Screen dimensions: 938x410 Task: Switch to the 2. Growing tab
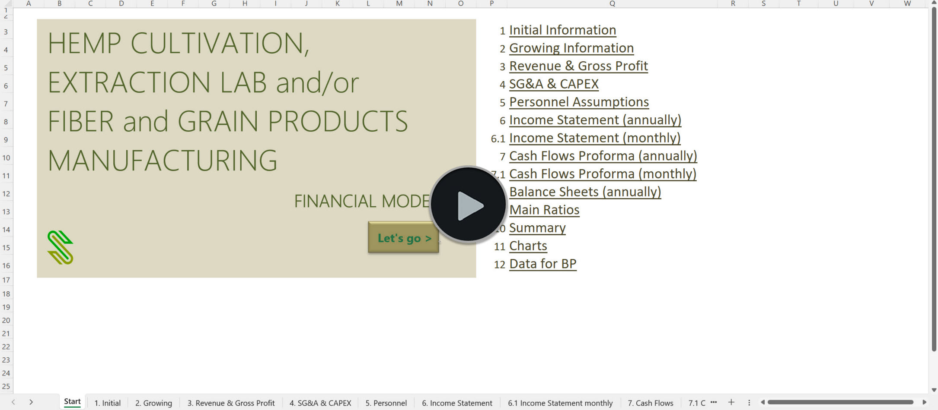(153, 403)
